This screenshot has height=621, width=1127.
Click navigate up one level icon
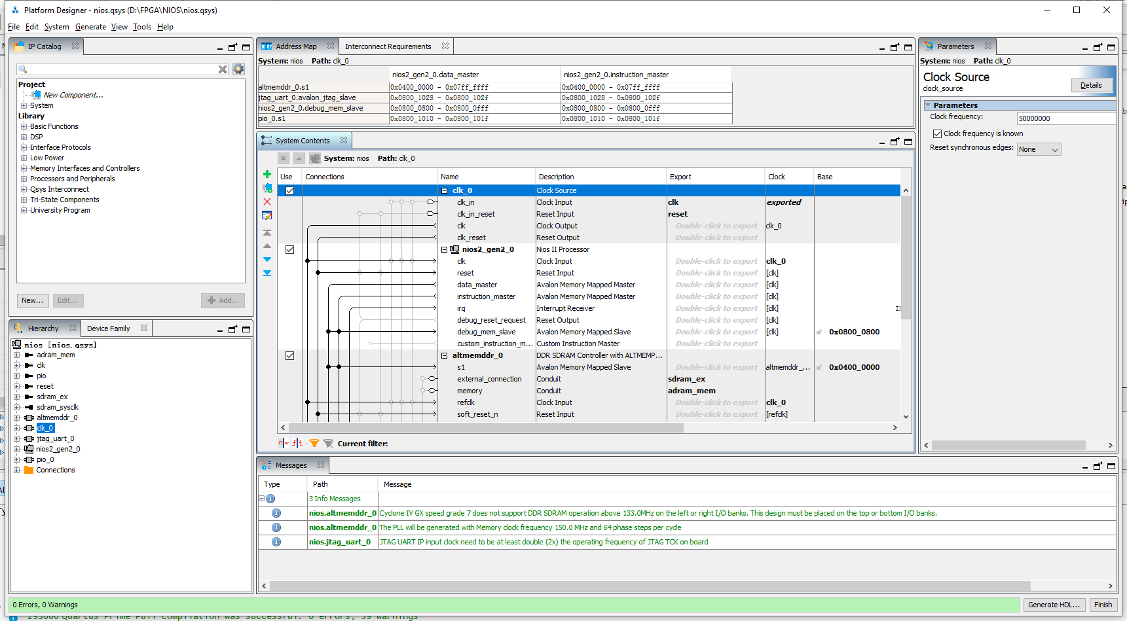pyautogui.click(x=299, y=158)
